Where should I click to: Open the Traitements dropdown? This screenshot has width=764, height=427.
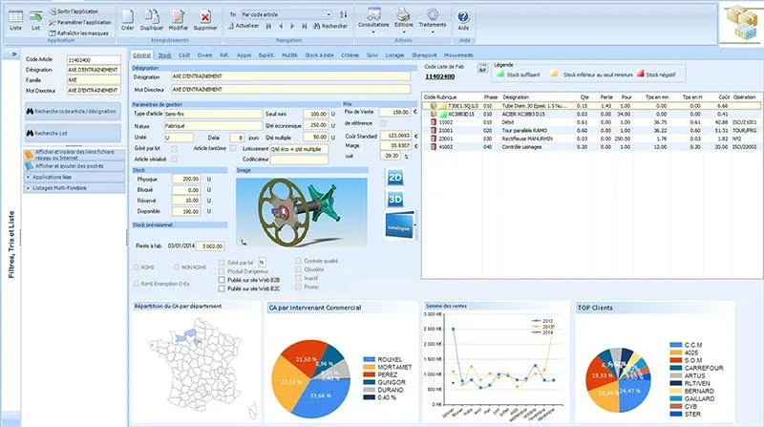coord(433,20)
